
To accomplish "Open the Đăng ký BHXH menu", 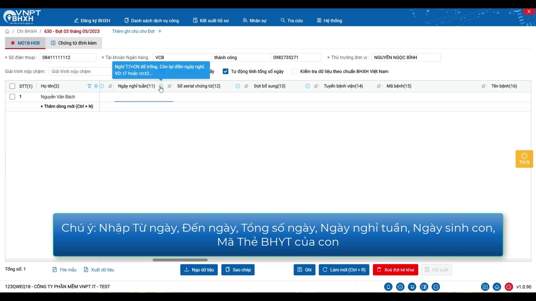I will coord(92,20).
